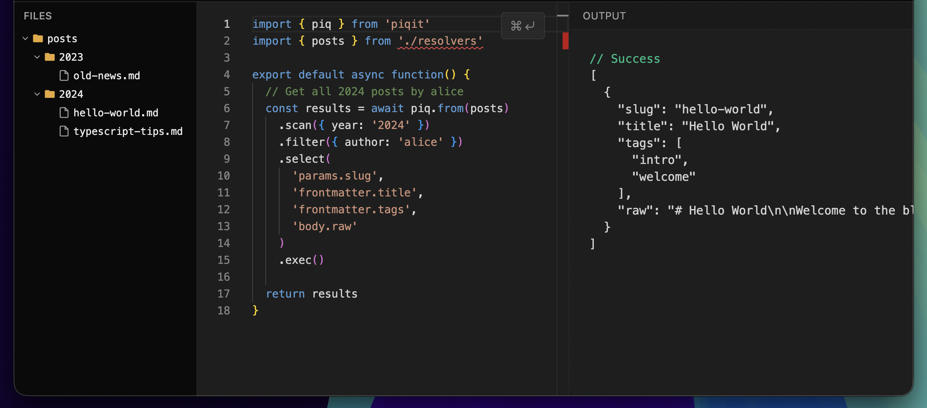The height and width of the screenshot is (408, 927).
Task: Collapse the 2024 folder chevron
Action: click(37, 94)
